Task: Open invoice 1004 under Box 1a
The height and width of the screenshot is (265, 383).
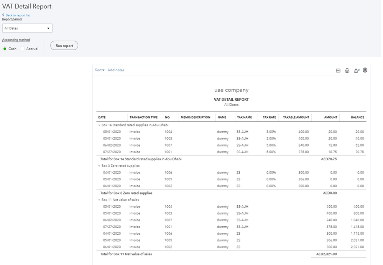Action: pyautogui.click(x=168, y=132)
